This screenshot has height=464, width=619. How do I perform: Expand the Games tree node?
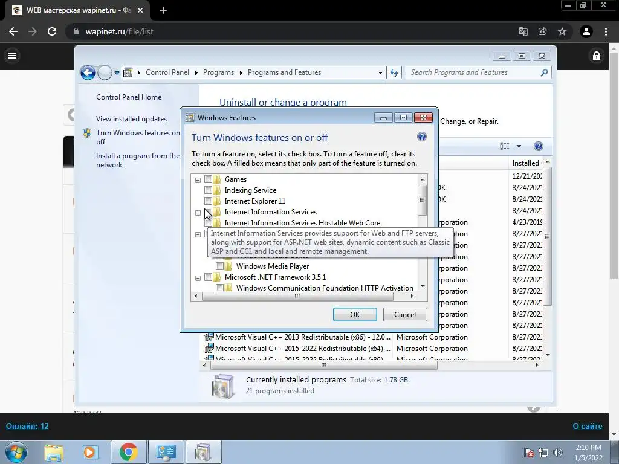198,180
